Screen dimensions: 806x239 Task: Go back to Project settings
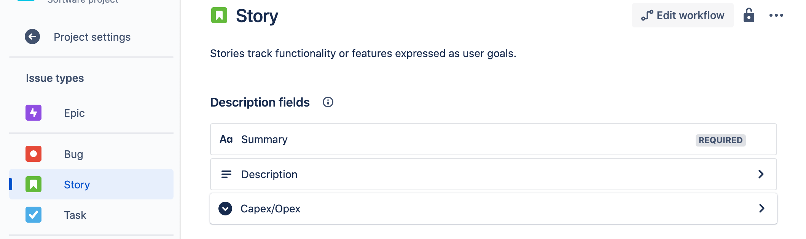[92, 37]
